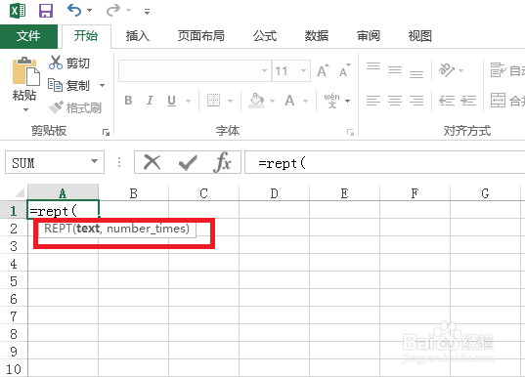Click the decrease font size icon
This screenshot has width=525, height=377.
(x=344, y=70)
